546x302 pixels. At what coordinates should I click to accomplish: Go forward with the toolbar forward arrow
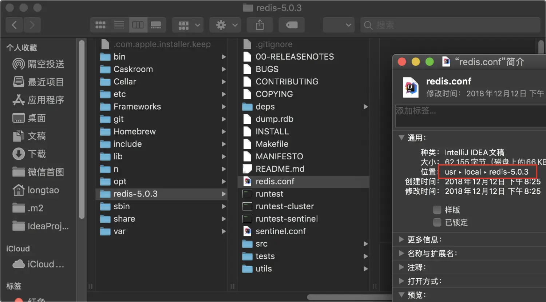[x=32, y=25]
